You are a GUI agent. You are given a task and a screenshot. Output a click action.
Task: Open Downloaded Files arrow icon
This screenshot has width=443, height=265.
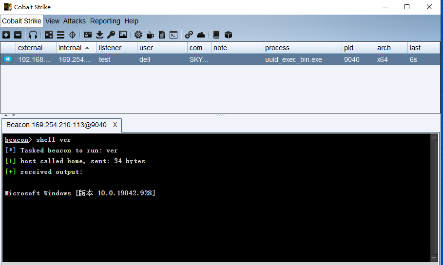(x=99, y=35)
